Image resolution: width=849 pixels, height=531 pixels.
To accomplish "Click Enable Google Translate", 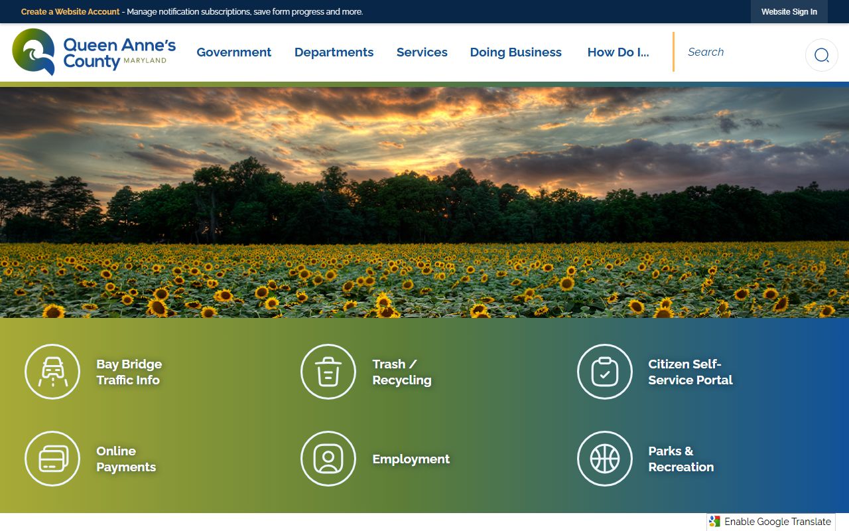I will pyautogui.click(x=777, y=522).
